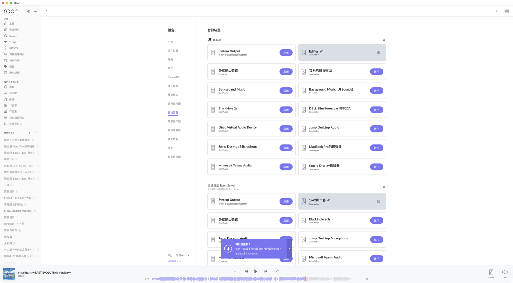513x283 pixels.
Task: Click 檢視詳細資訊 view details link
Action: point(251,254)
